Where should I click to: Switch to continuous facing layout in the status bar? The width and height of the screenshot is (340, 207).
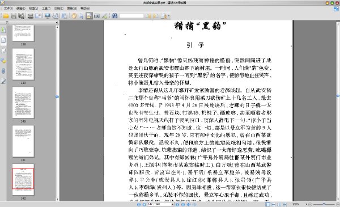[284, 204]
